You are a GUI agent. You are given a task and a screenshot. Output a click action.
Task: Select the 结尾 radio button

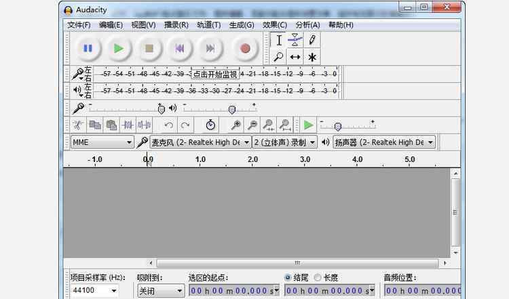point(288,277)
